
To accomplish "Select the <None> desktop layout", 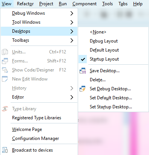I will [113, 32].
